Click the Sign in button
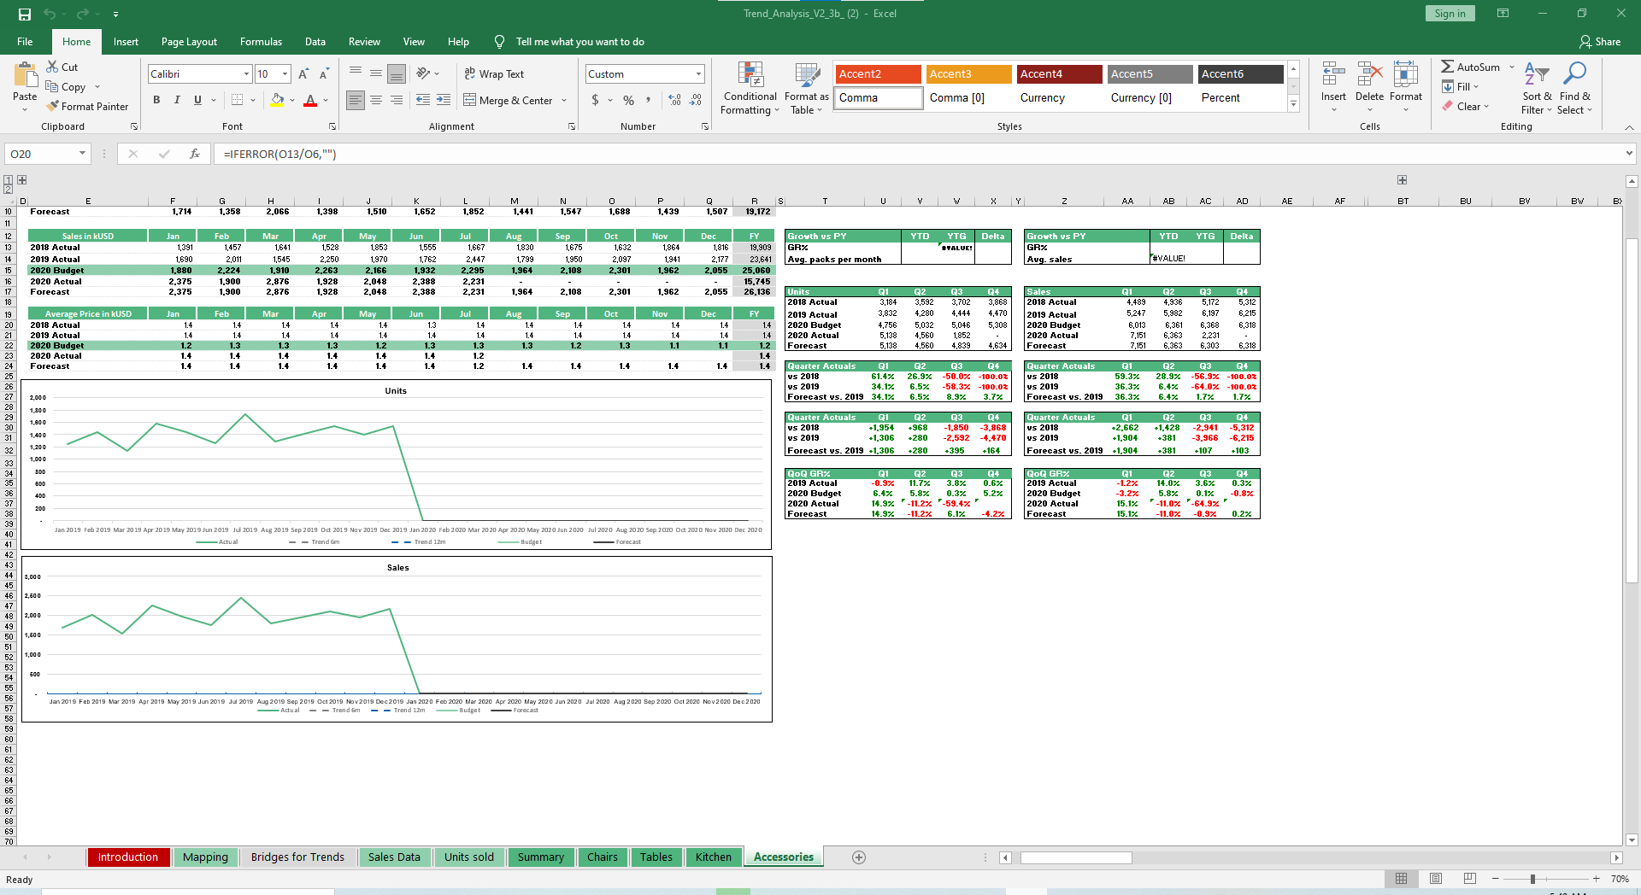The width and height of the screenshot is (1641, 895). point(1450,14)
